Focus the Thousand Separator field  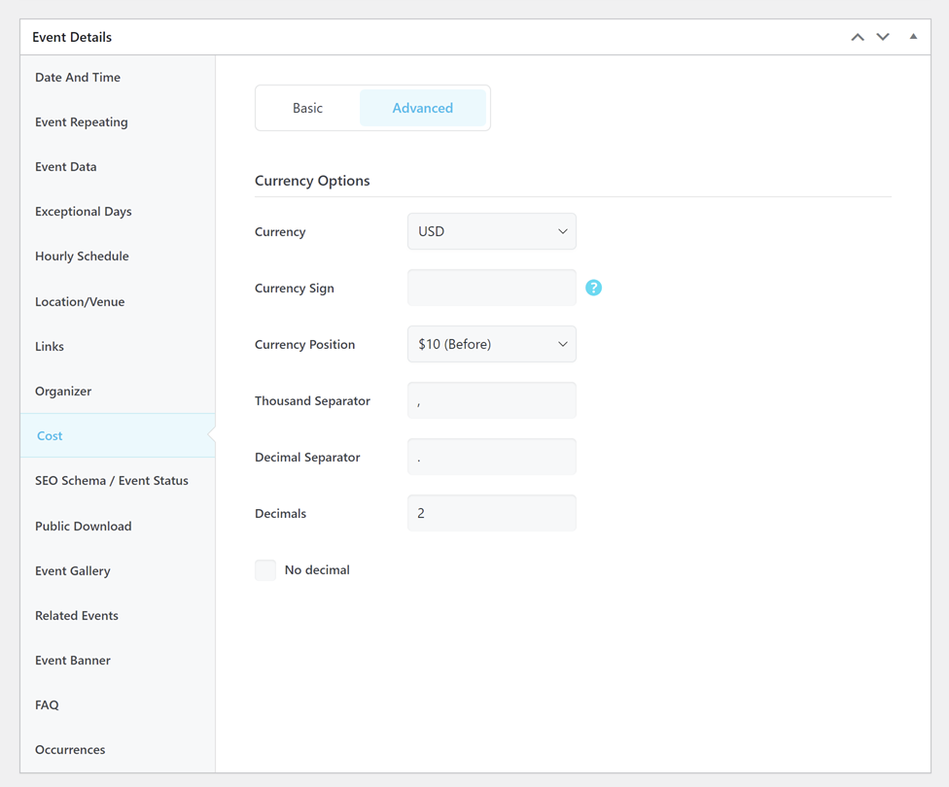point(491,401)
